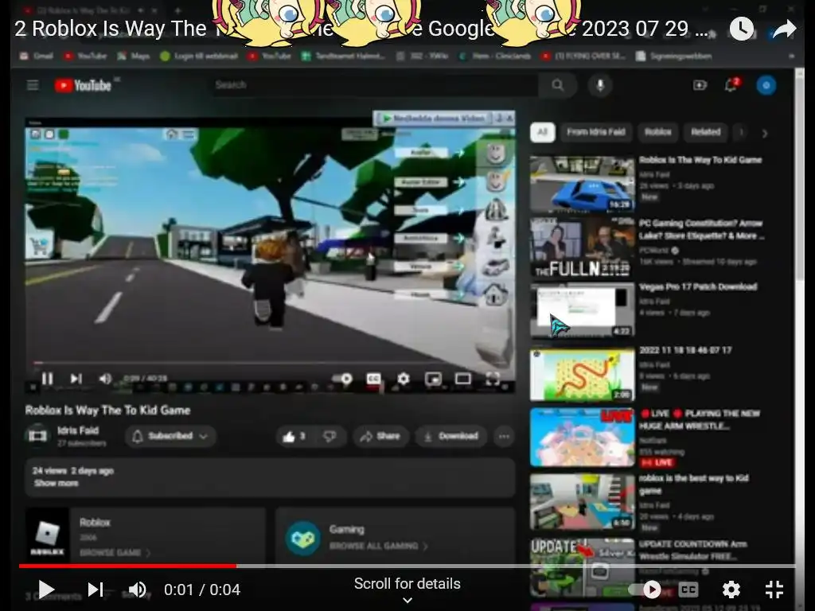Viewport: 815px width, 611px height.
Task: Click the Idris Faid channel avatar
Action: [x=37, y=435]
